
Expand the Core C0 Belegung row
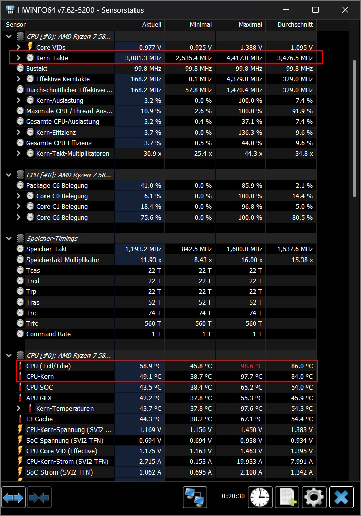coord(19,196)
